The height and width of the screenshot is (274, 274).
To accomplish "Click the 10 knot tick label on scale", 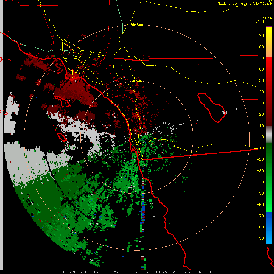I will click(x=262, y=126).
